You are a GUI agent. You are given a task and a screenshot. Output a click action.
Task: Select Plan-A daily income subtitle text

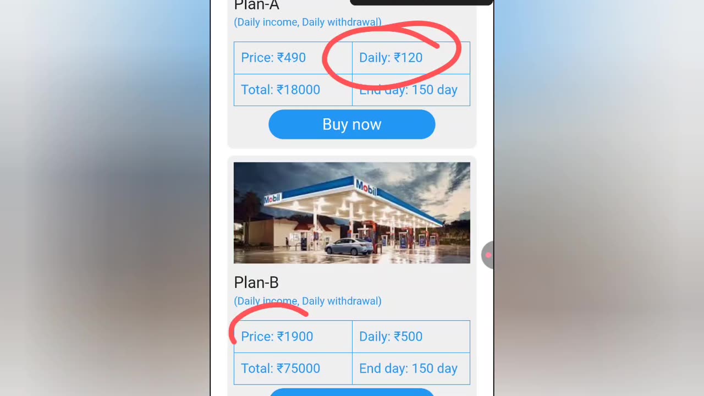pyautogui.click(x=307, y=23)
